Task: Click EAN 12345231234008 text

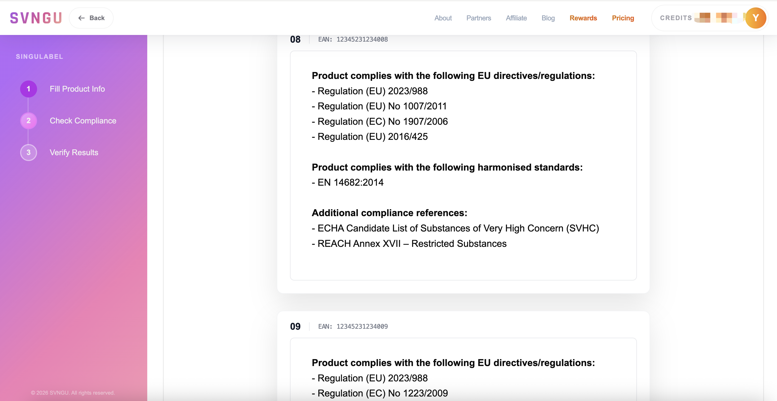Action: pos(353,39)
